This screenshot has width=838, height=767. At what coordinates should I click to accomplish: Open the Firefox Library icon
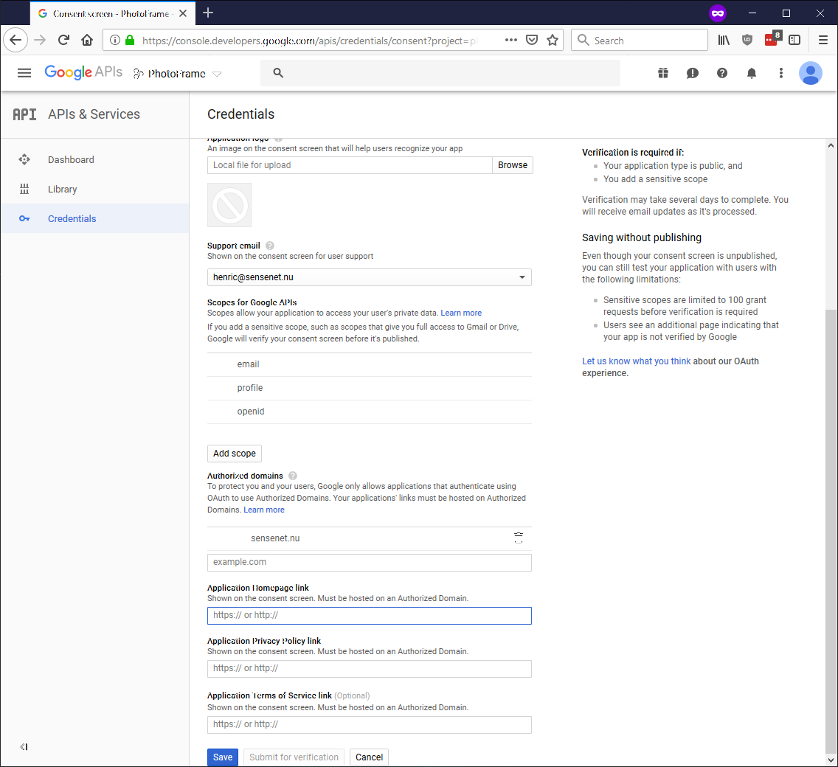[724, 40]
